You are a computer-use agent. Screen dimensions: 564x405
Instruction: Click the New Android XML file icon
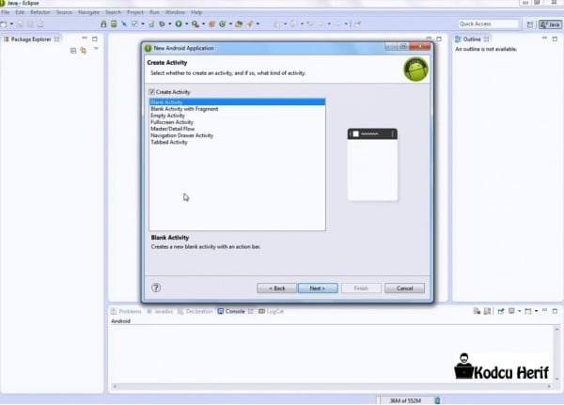tap(151, 23)
